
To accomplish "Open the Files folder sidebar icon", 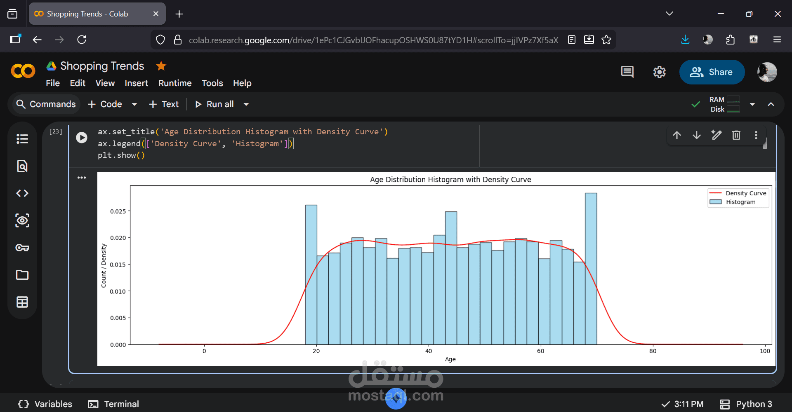I will [x=22, y=275].
